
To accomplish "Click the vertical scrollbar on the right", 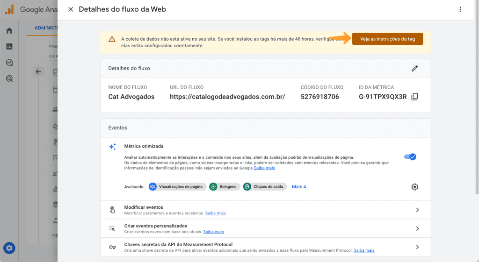I will click(477, 98).
